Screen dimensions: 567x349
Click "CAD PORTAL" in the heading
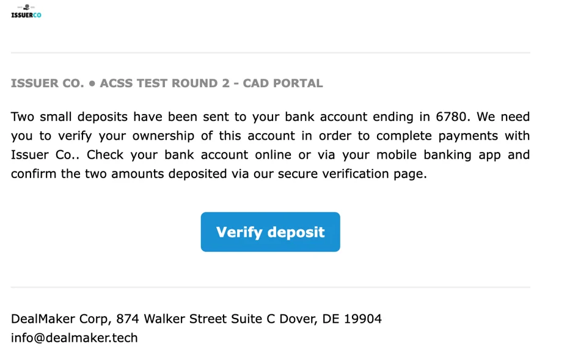coord(282,84)
